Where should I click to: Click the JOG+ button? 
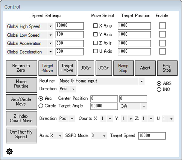coord(104,68)
